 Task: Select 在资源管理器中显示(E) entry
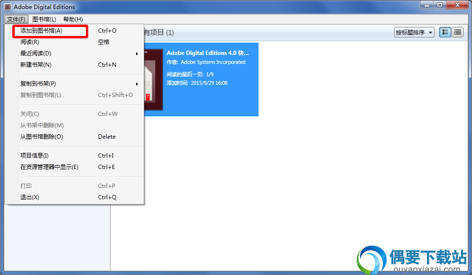tap(74, 167)
